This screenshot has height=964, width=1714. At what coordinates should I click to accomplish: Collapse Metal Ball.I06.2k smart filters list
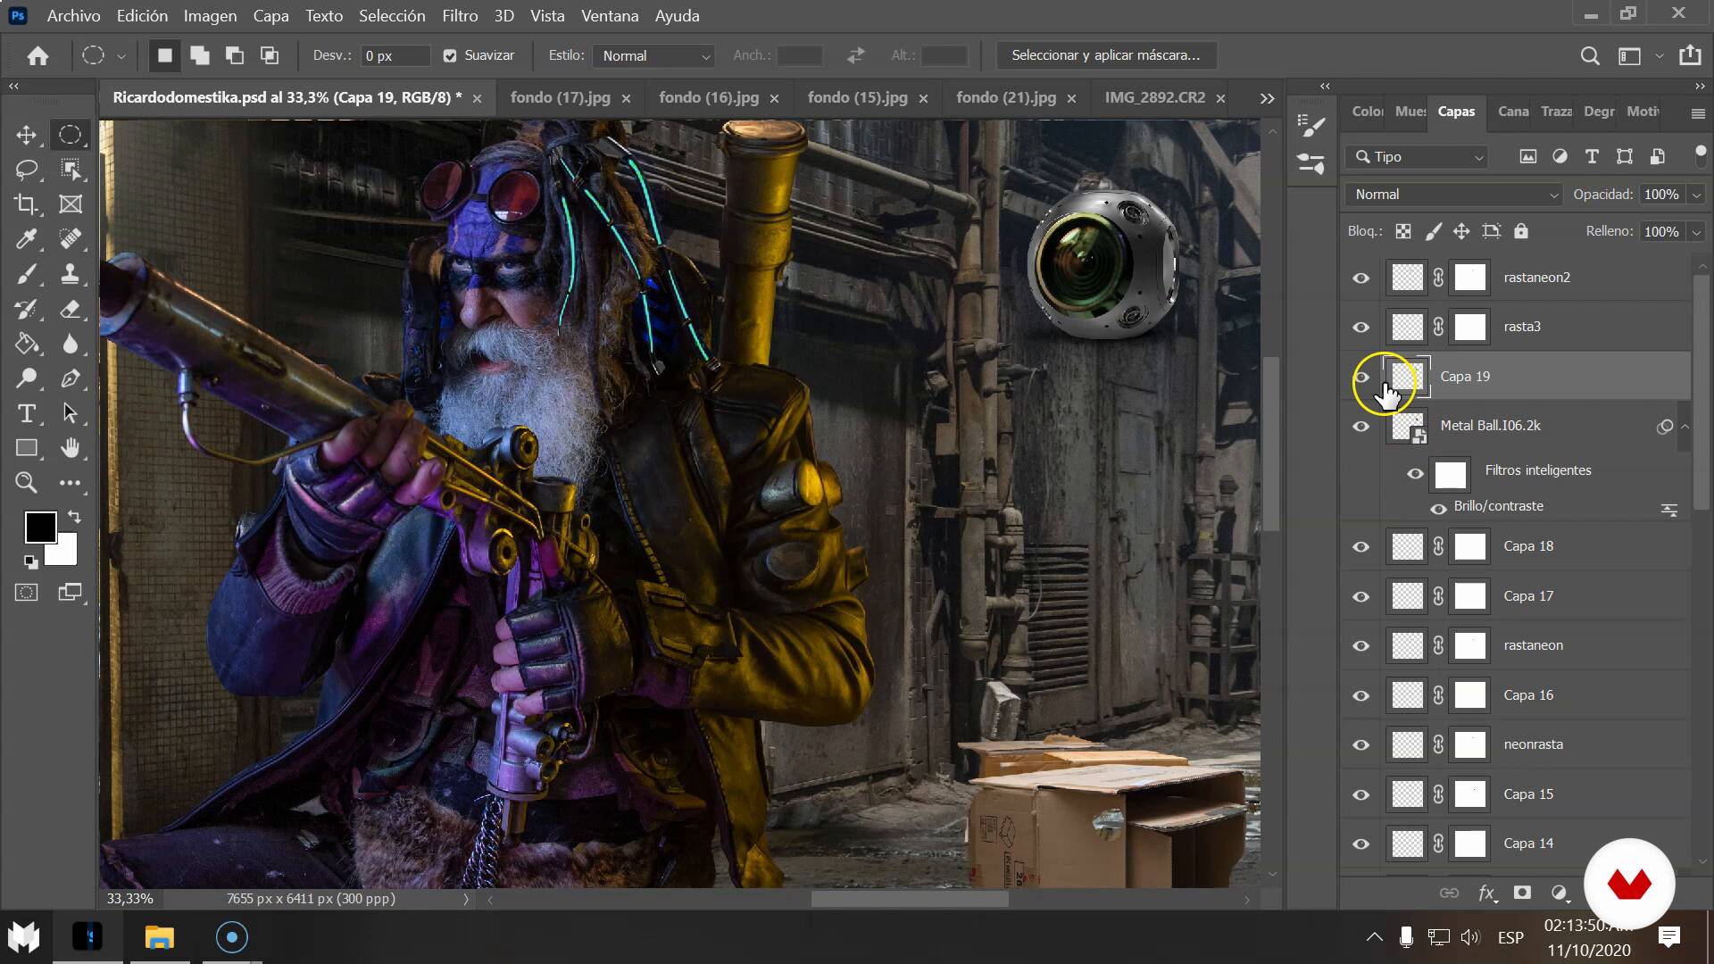pos(1685,427)
